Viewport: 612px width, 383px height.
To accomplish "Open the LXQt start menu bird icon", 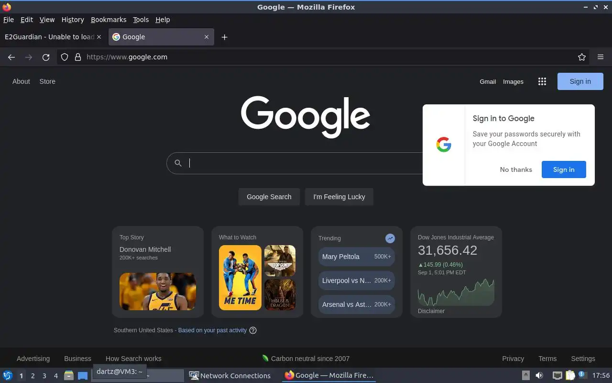I will (x=8, y=375).
